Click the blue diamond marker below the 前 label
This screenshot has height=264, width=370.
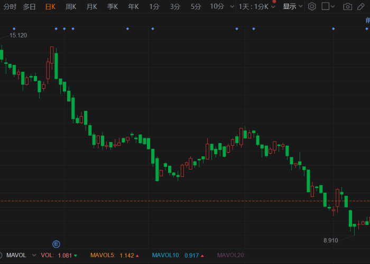[367, 29]
